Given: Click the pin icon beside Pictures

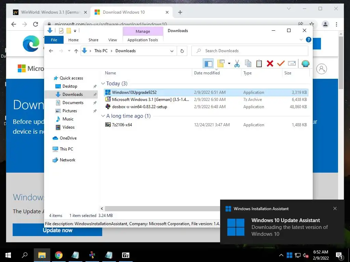Looking at the screenshot, I should (95, 111).
